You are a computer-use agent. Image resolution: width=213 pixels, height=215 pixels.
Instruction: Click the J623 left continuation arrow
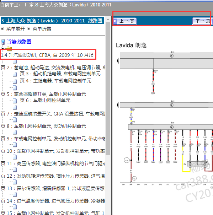coord(118,105)
